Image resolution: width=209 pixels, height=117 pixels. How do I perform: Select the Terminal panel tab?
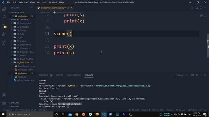coord(89,75)
